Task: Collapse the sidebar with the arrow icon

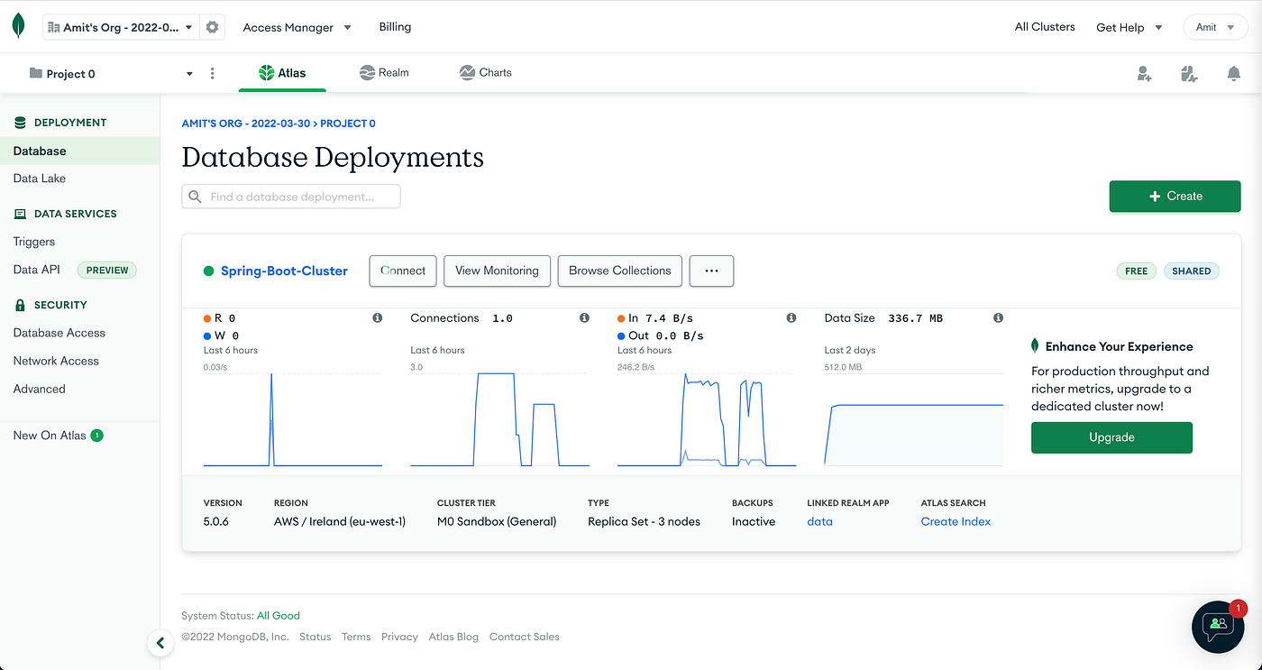Action: 160,643
